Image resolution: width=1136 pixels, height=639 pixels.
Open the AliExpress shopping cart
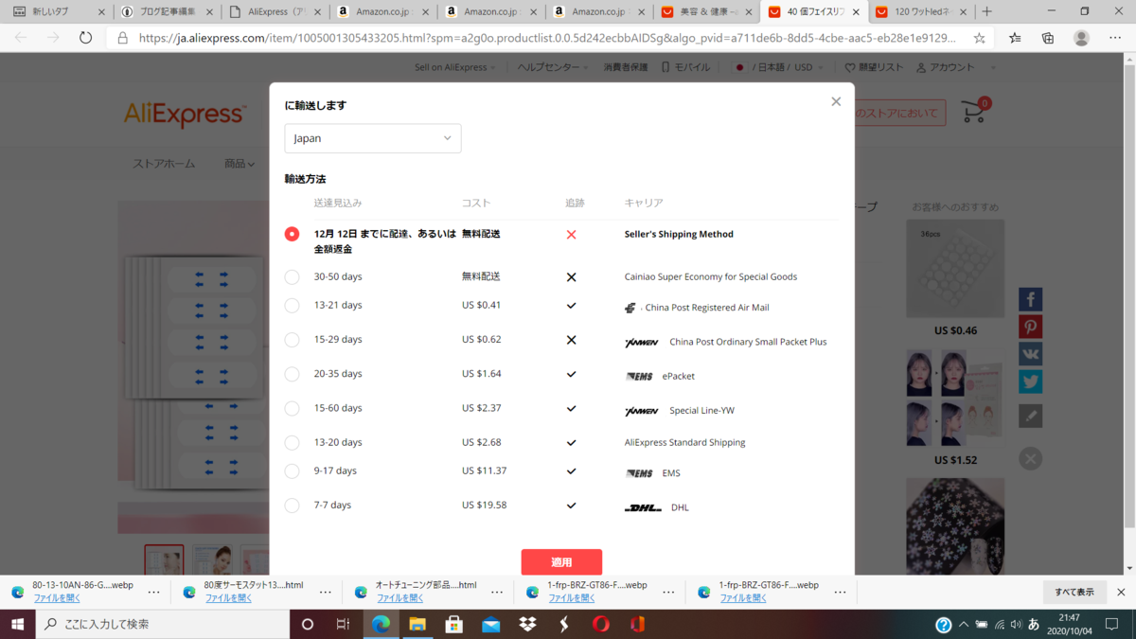pos(975,111)
